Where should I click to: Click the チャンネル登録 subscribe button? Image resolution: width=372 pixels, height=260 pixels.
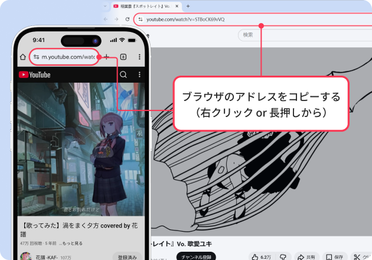[196, 256]
